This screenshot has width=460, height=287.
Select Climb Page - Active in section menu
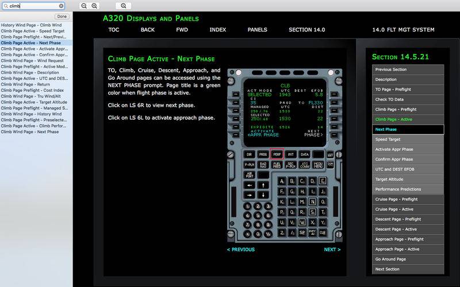coord(408,119)
